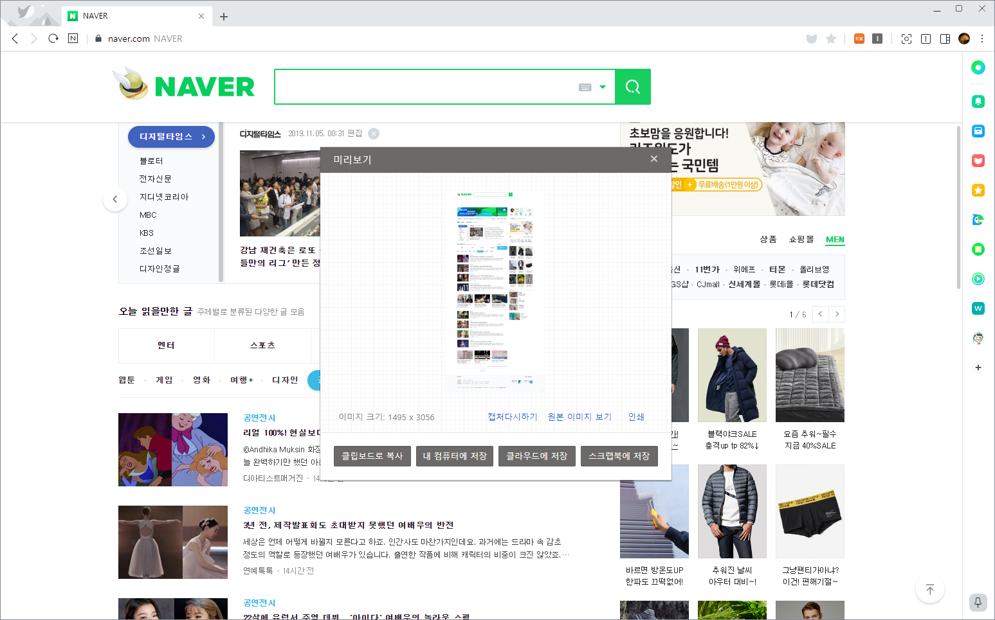Screen dimensions: 995x620
Task: Click the 클립보드로 복사 button
Action: (372, 456)
